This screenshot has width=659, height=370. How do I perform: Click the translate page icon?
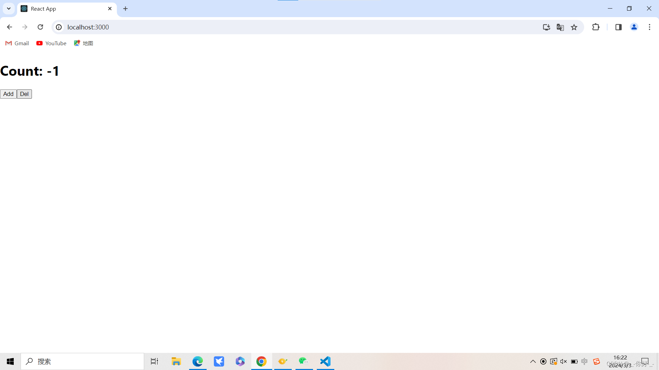(560, 27)
